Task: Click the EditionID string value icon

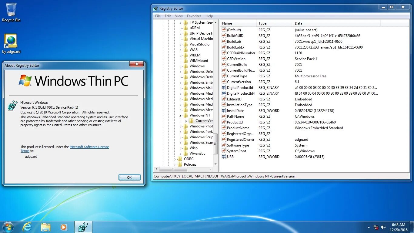Action: (224, 99)
